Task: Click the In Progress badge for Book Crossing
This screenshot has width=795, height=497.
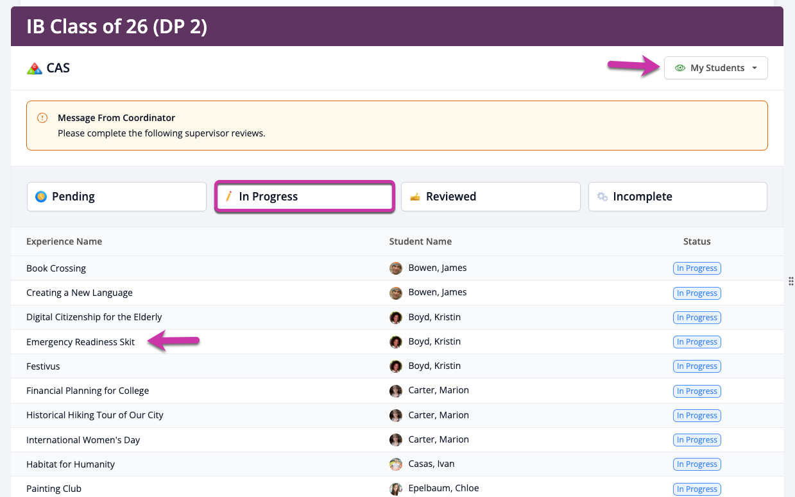Action: [x=697, y=268]
